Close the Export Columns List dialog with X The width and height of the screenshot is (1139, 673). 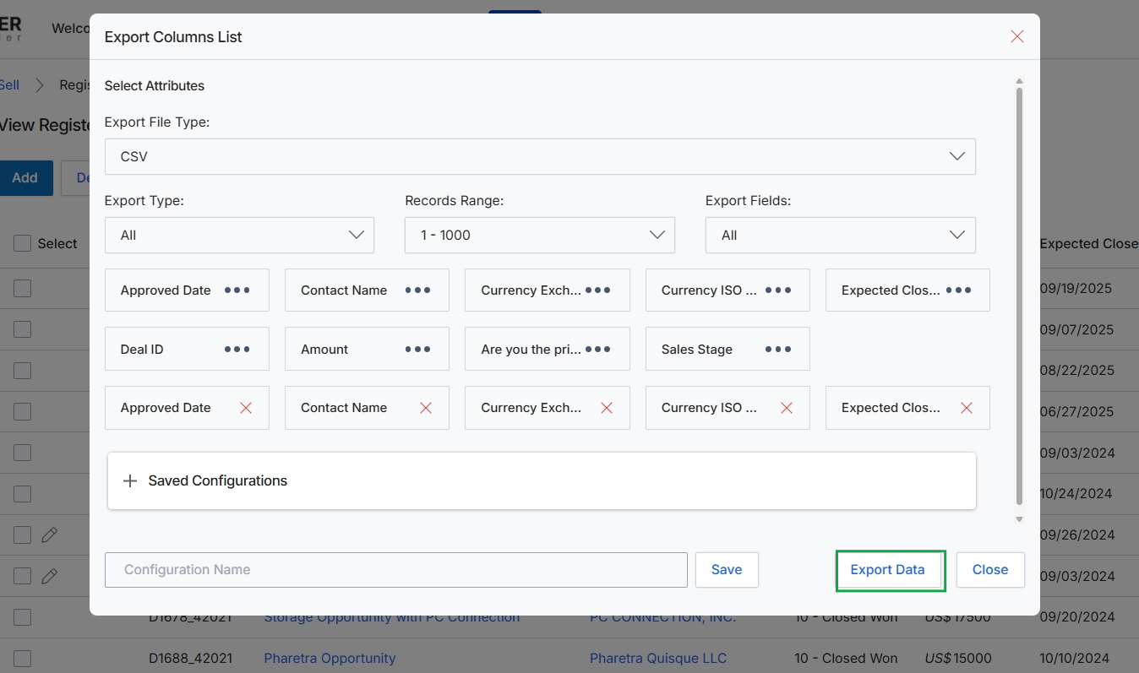(1017, 36)
